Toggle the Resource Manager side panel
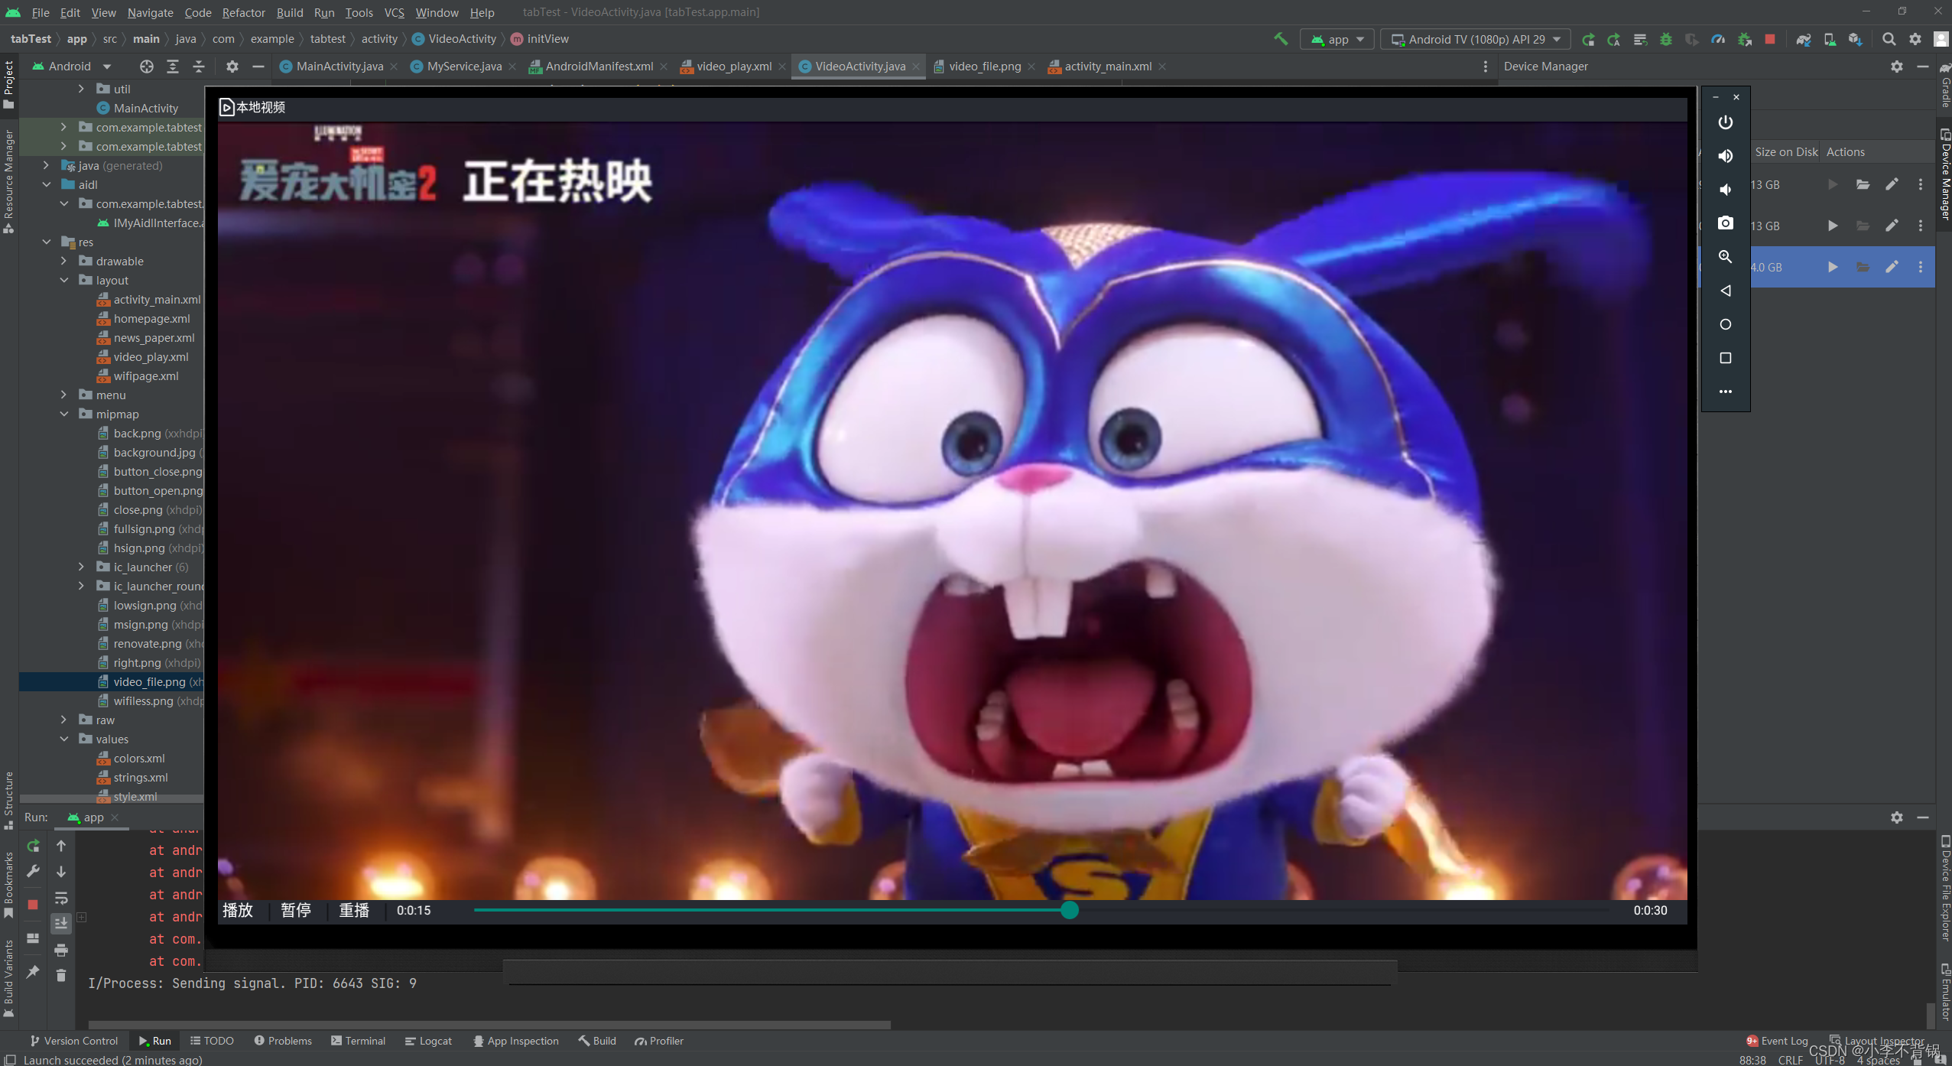This screenshot has height=1066, width=1952. (8, 181)
